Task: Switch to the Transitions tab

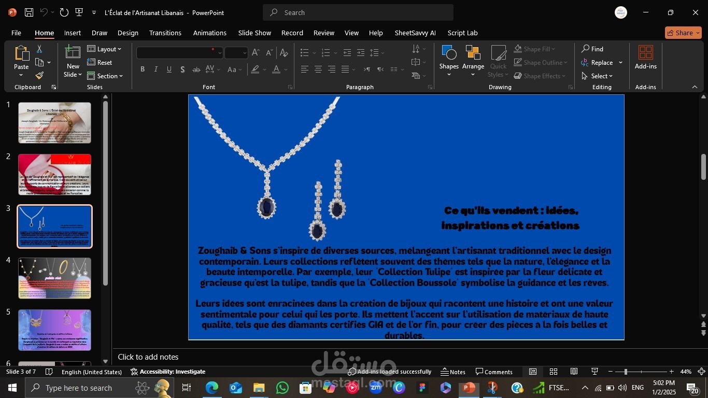Action: [165, 33]
